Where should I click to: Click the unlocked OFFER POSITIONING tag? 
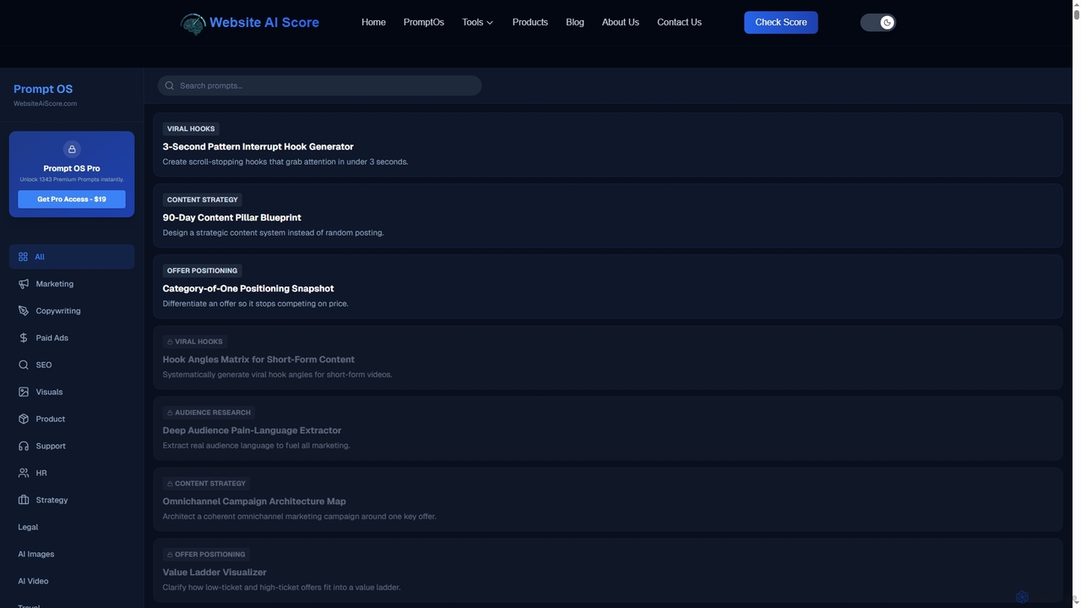(x=203, y=271)
